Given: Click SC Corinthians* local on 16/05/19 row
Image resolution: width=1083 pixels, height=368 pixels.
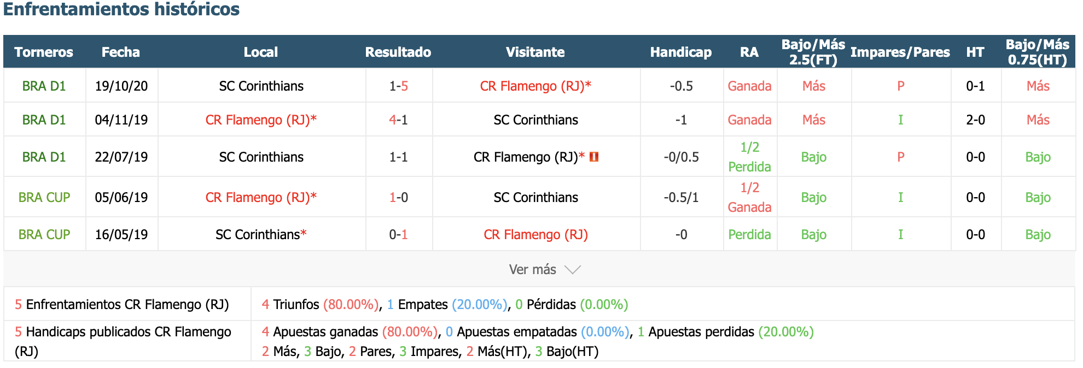Looking at the screenshot, I should click(x=261, y=234).
